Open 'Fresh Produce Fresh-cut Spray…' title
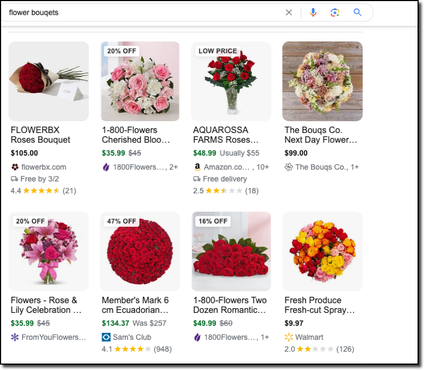The width and height of the screenshot is (424, 370). [x=320, y=305]
